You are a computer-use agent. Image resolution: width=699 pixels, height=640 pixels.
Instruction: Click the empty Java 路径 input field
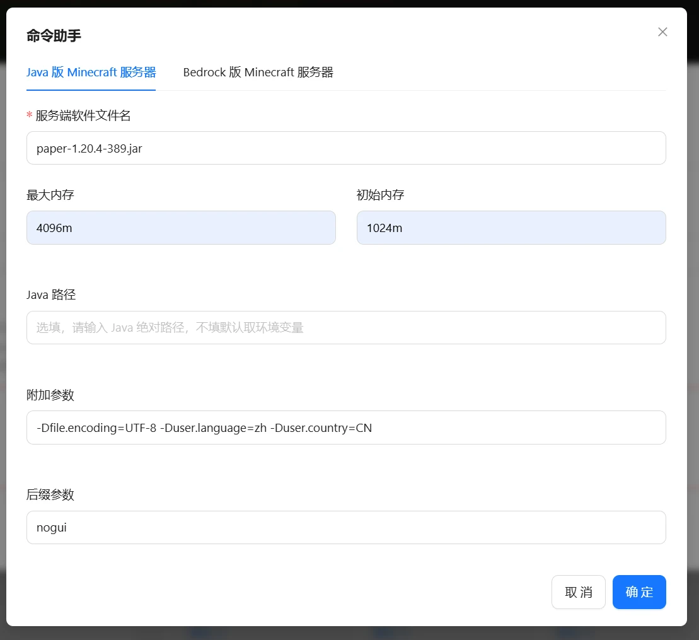[346, 328]
